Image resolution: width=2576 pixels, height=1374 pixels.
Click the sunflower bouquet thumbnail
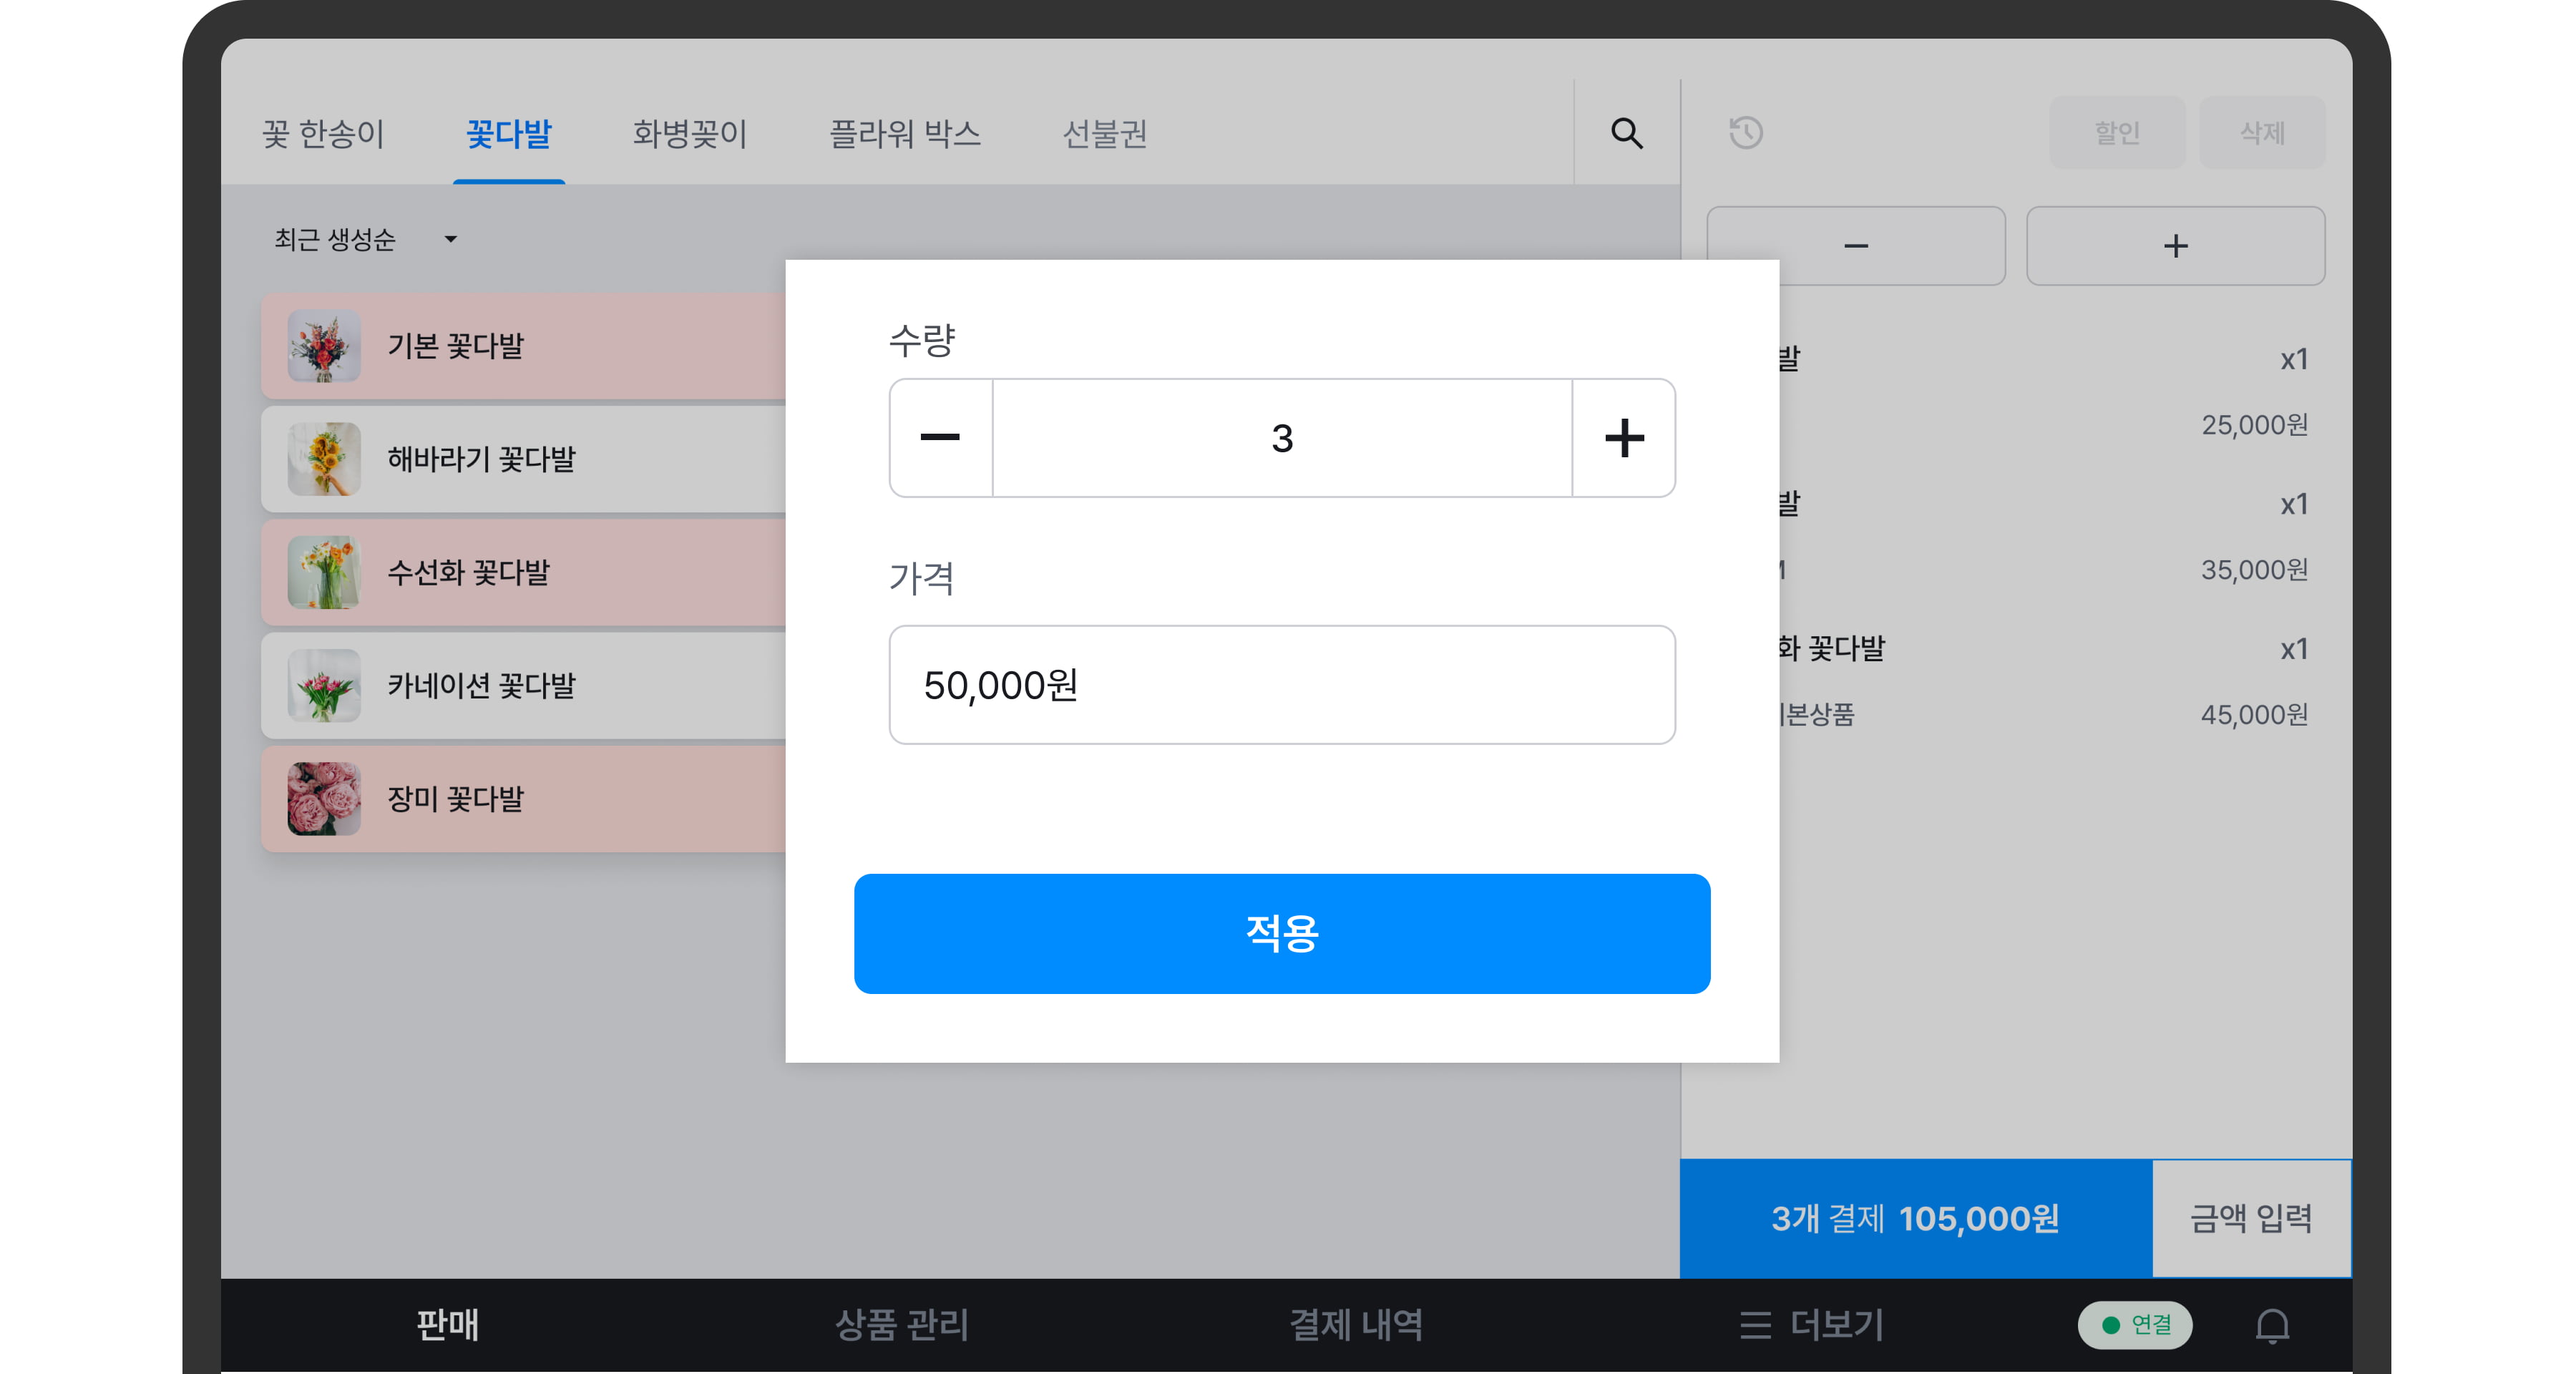pos(324,459)
